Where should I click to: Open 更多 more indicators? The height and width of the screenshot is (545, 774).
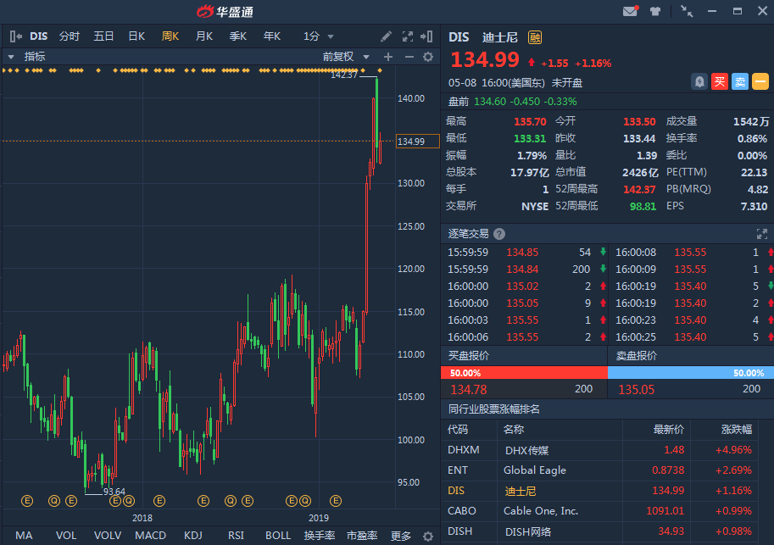(x=401, y=536)
